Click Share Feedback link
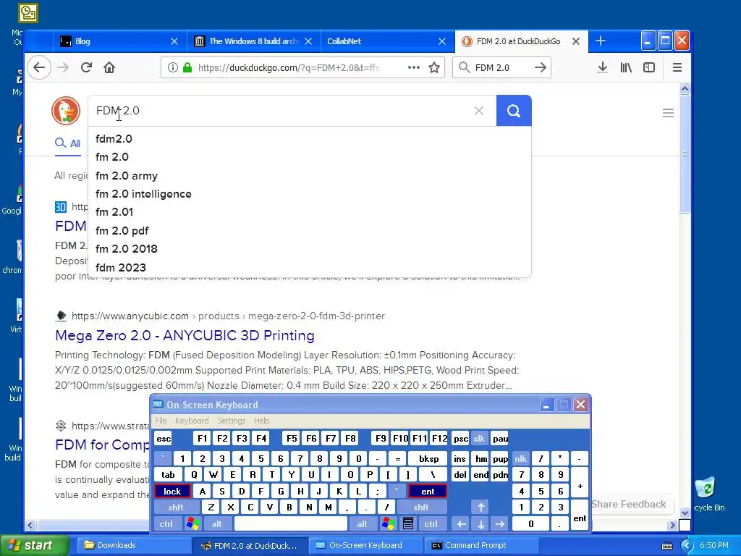This screenshot has width=741, height=556. click(x=628, y=504)
